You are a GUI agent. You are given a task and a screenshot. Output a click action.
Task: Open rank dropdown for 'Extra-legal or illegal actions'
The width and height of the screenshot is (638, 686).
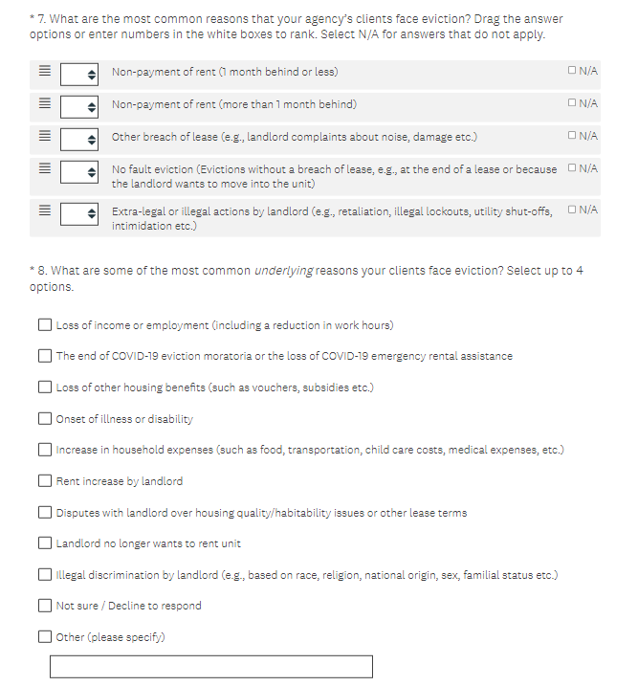(80, 212)
